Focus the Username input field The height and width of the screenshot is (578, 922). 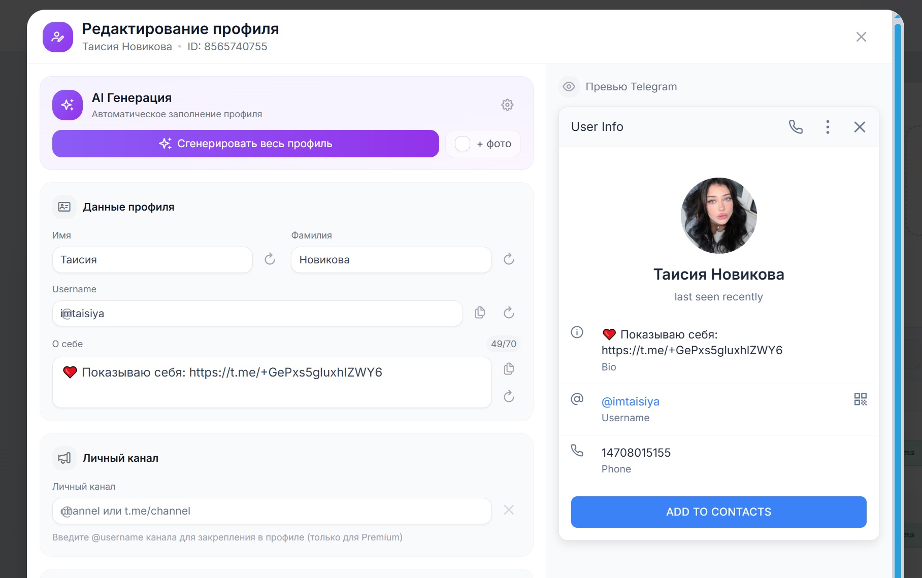pyautogui.click(x=257, y=314)
